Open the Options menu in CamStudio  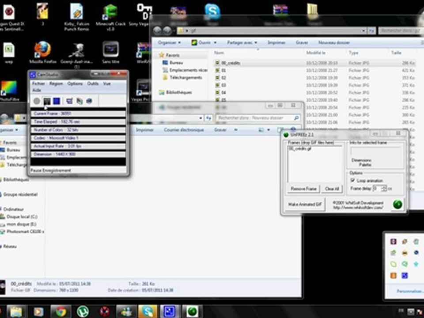[x=75, y=83]
